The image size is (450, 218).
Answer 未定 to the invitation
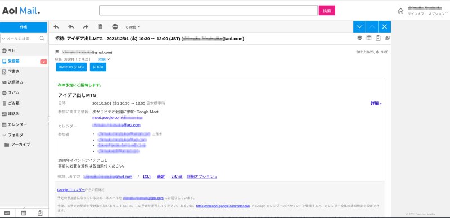(161, 177)
